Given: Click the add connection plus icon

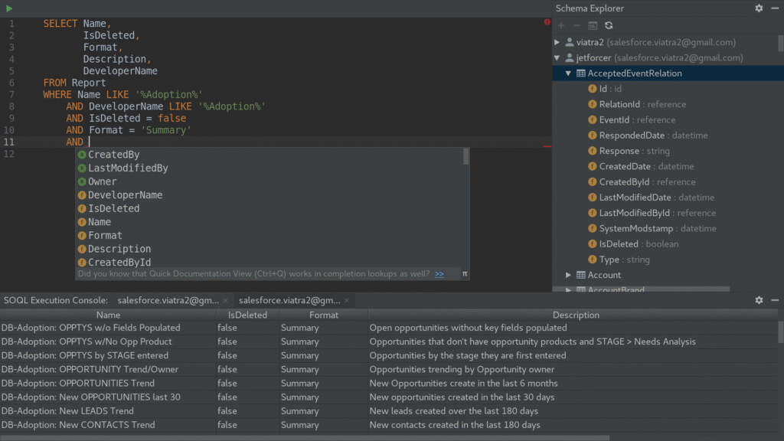Looking at the screenshot, I should 560,25.
